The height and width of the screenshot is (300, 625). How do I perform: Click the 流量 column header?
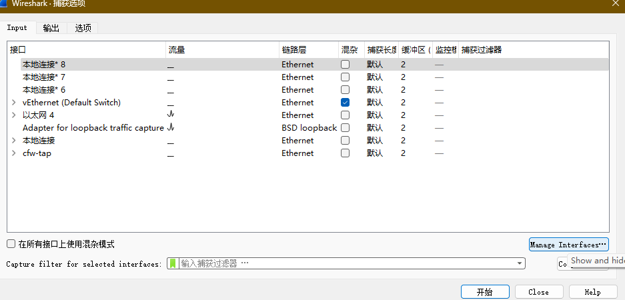[x=222, y=50]
